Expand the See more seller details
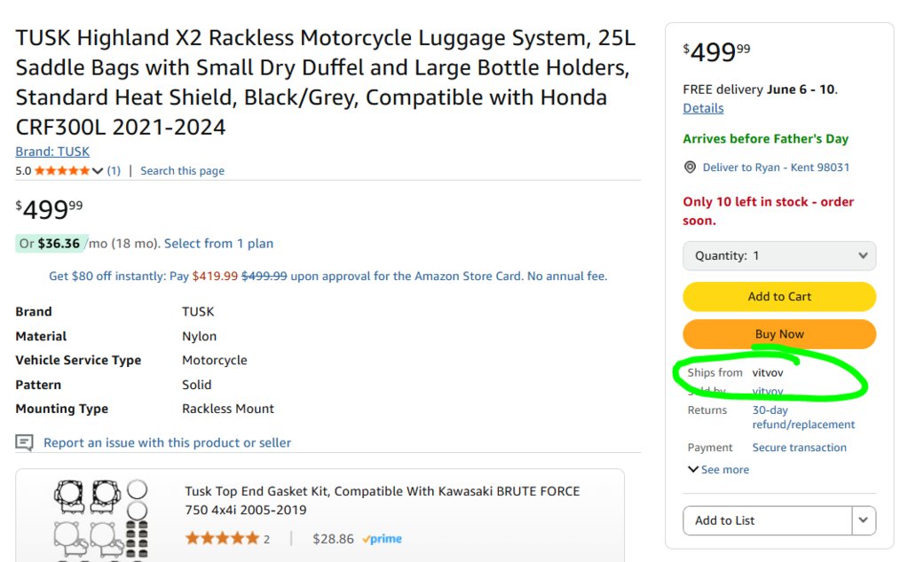The width and height of the screenshot is (908, 562). pos(718,470)
